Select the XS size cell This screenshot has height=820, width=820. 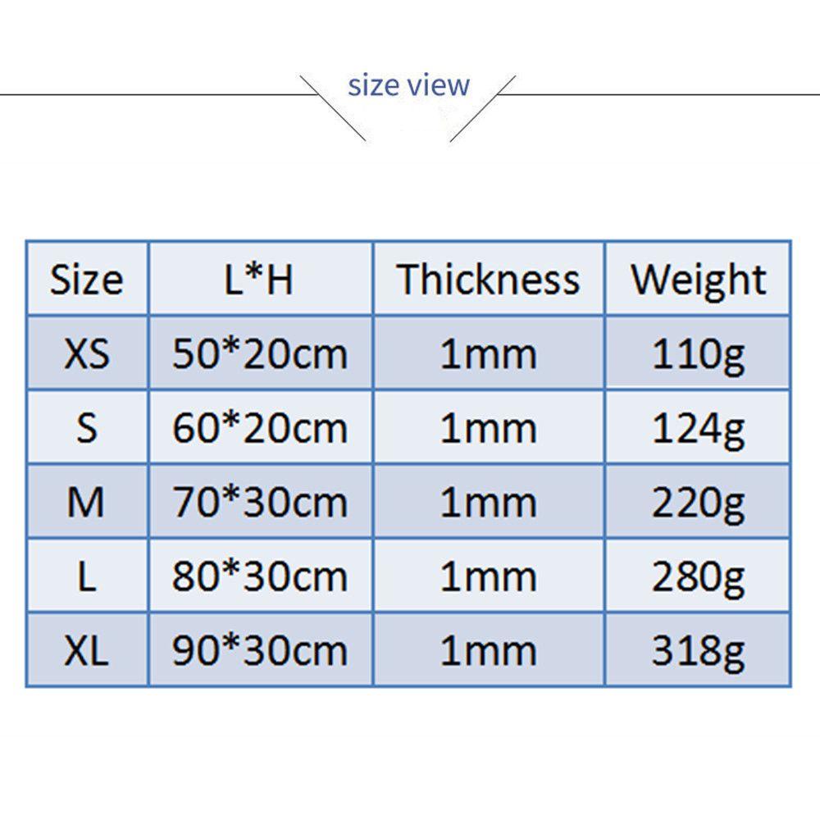(86, 354)
